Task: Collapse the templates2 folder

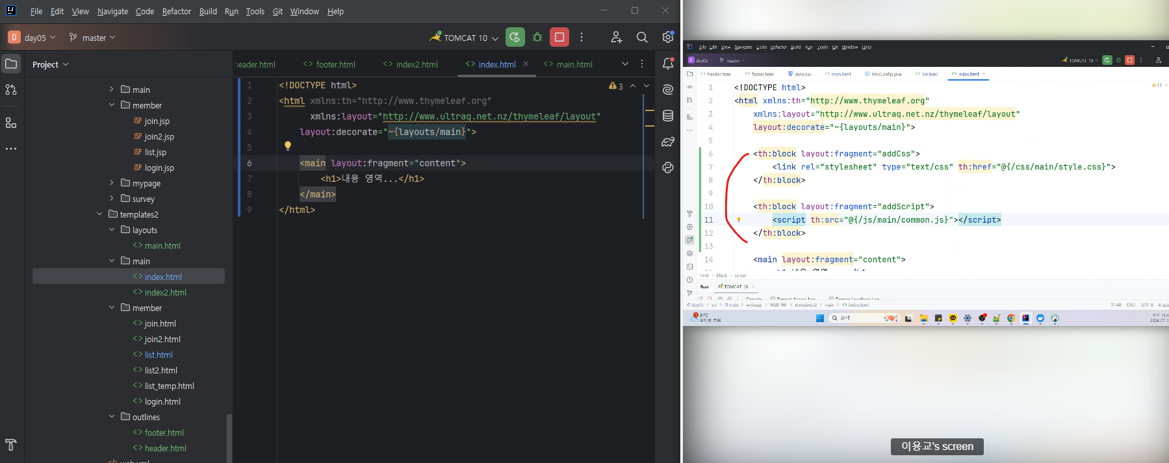Action: point(99,214)
